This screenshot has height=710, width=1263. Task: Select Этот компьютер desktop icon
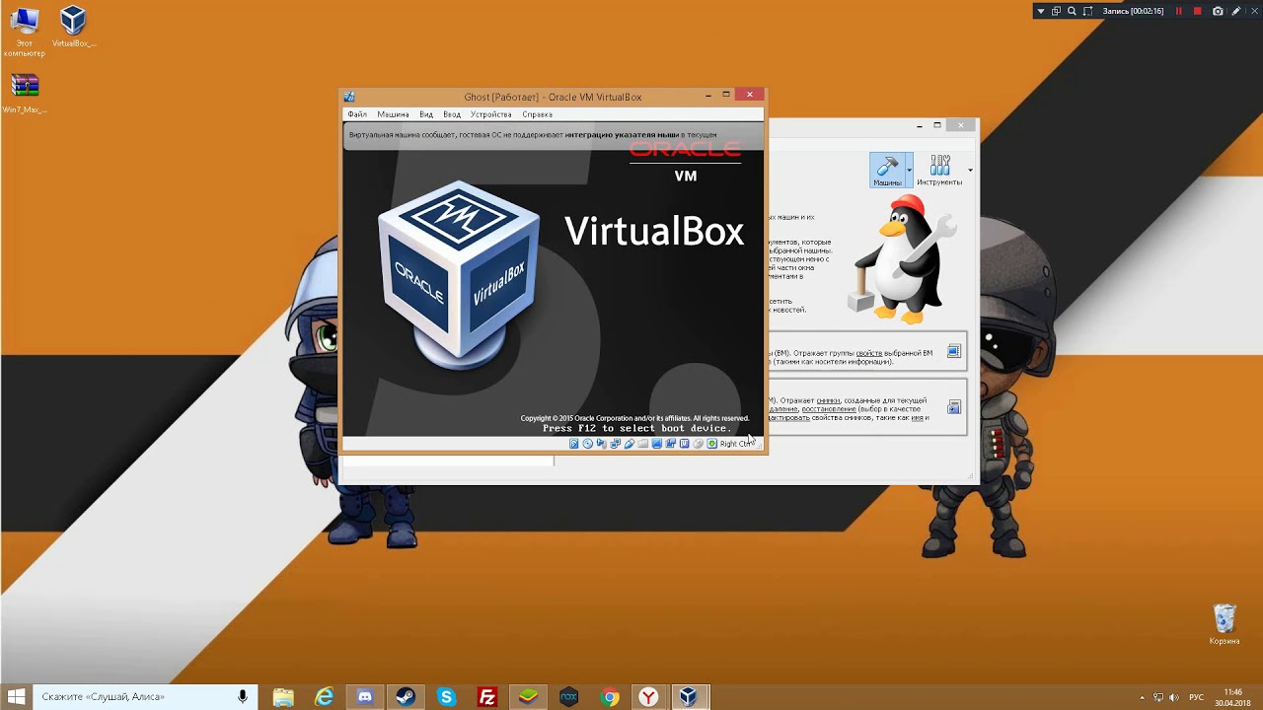(x=24, y=32)
